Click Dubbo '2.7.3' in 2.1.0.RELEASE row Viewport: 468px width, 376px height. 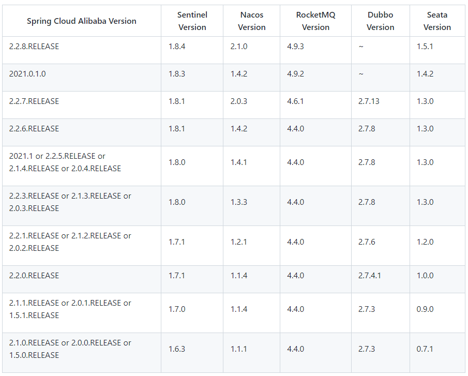point(367,349)
